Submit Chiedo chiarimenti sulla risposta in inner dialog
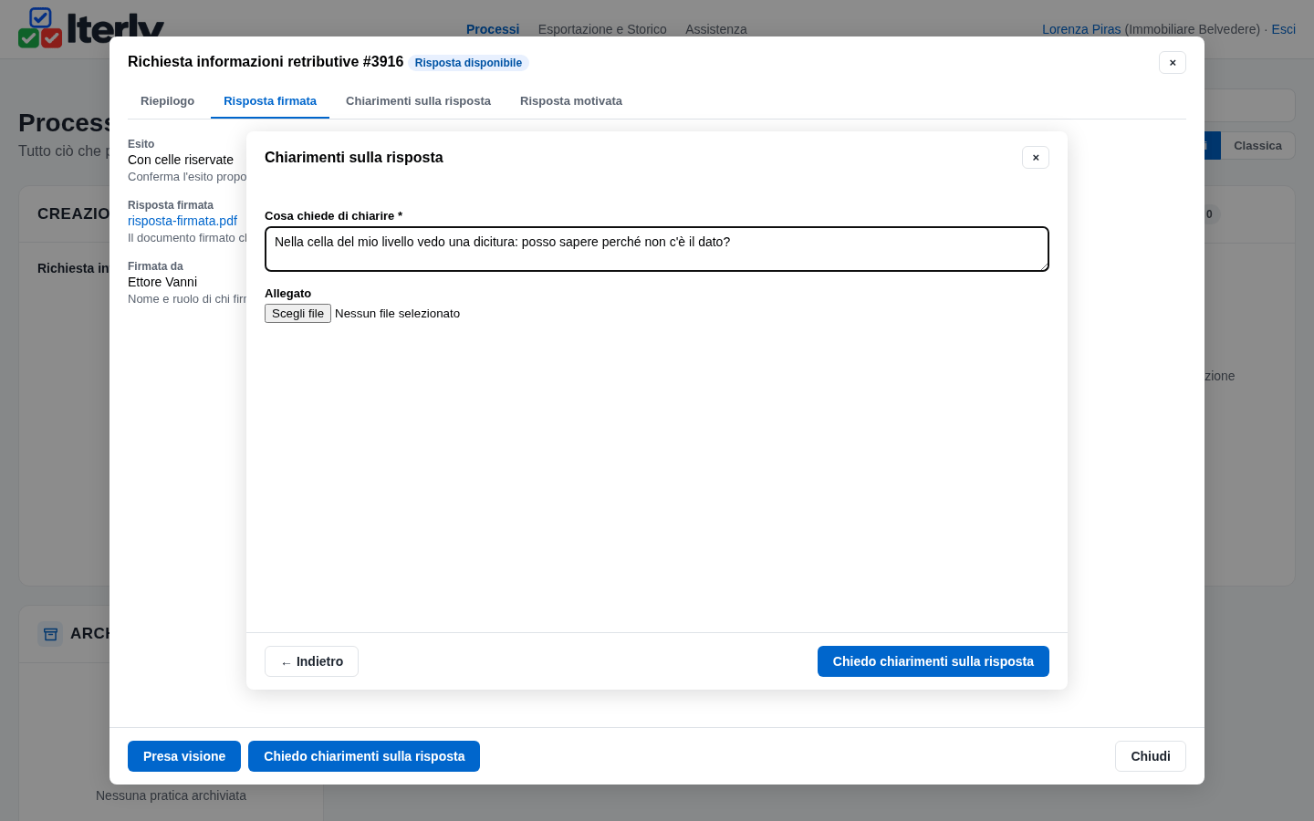 pos(933,661)
